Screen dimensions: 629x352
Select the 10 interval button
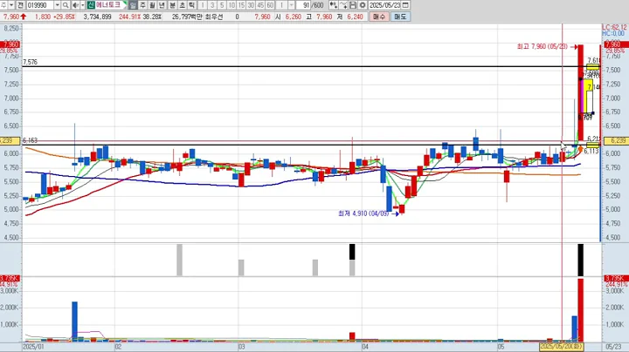point(232,5)
